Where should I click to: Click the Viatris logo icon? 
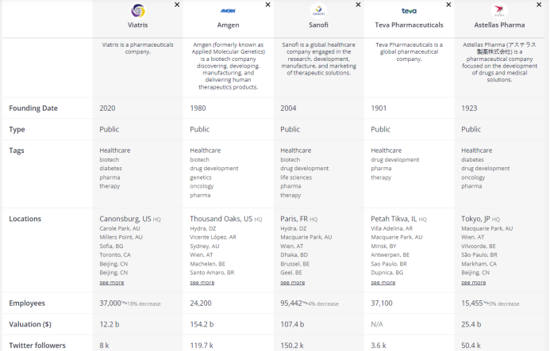137,11
